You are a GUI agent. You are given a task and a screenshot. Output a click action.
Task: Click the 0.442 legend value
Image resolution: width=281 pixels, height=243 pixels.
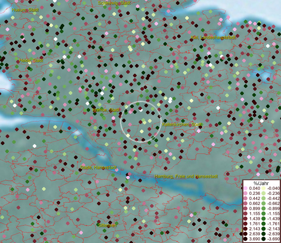pos(254,198)
